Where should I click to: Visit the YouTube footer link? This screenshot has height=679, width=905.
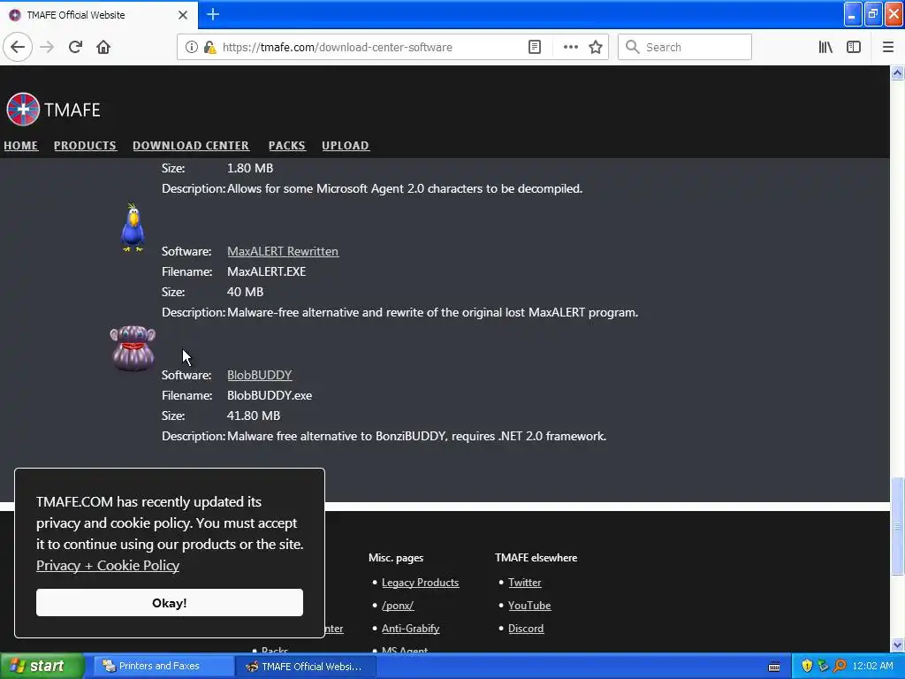pos(529,605)
